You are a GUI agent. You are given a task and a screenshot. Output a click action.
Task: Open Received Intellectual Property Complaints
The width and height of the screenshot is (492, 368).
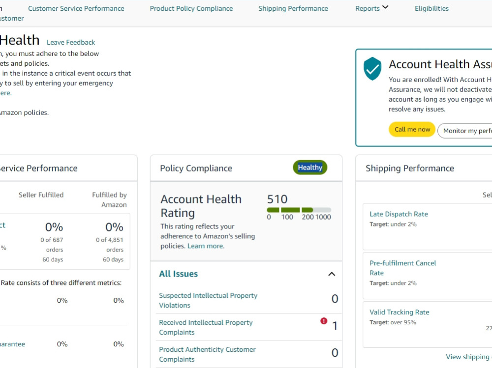pos(206,327)
